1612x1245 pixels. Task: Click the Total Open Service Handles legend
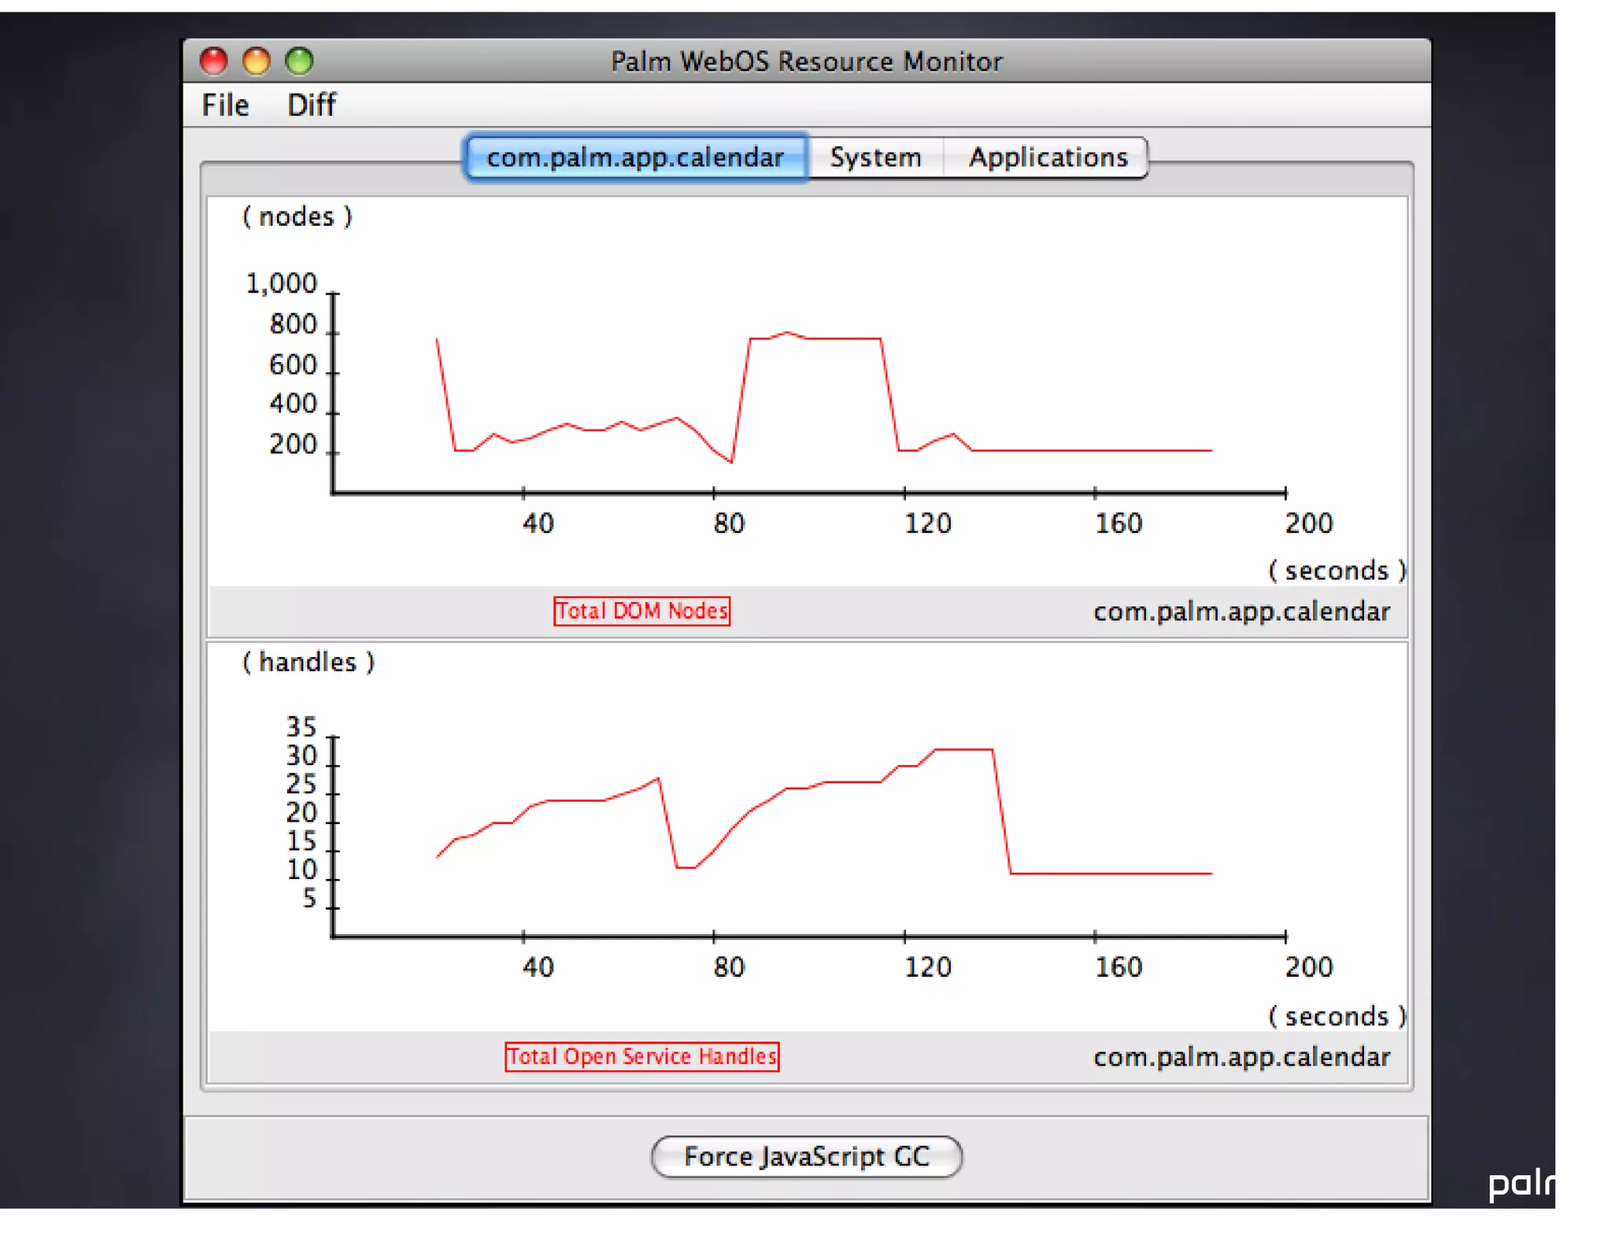[x=641, y=1056]
